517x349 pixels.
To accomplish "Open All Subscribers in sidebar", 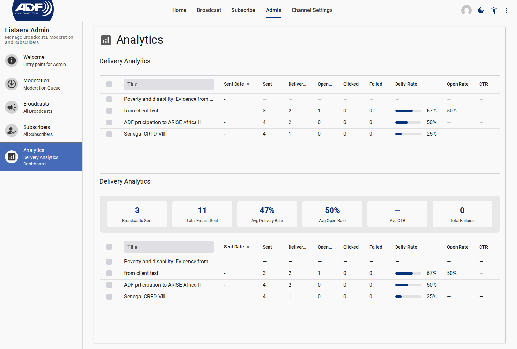I will 41,131.
